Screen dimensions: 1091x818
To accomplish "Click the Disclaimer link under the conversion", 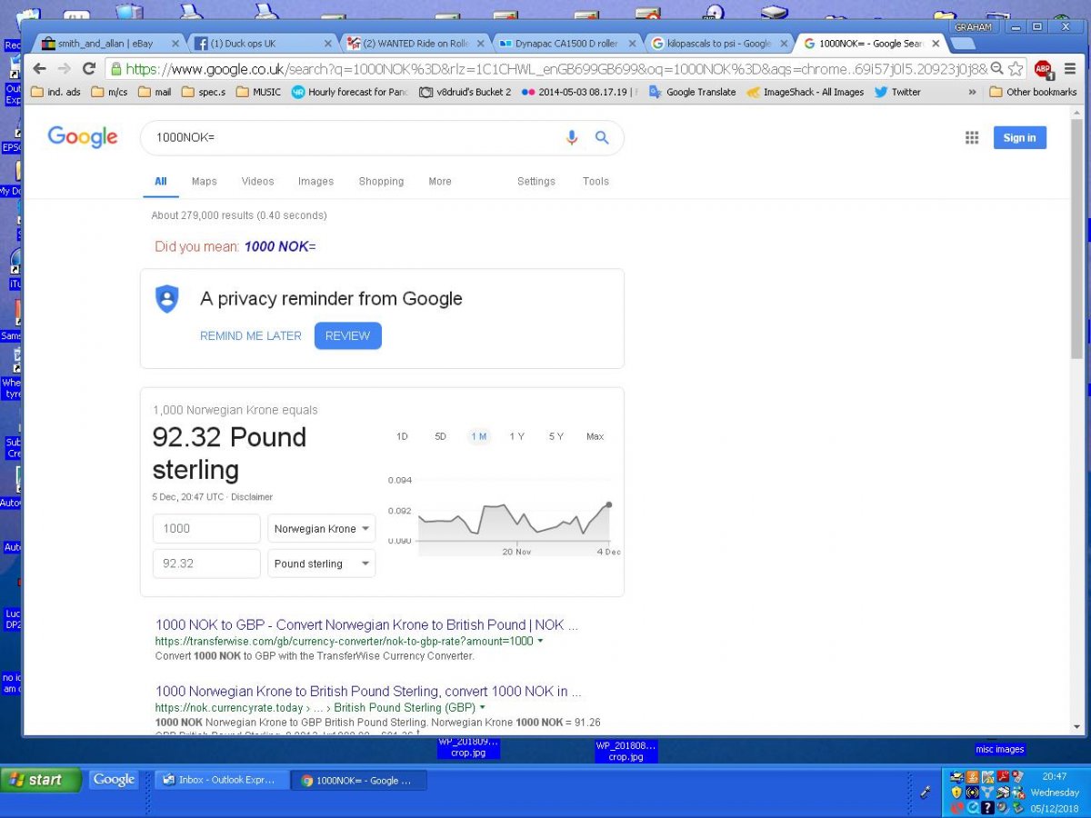I will [x=252, y=497].
